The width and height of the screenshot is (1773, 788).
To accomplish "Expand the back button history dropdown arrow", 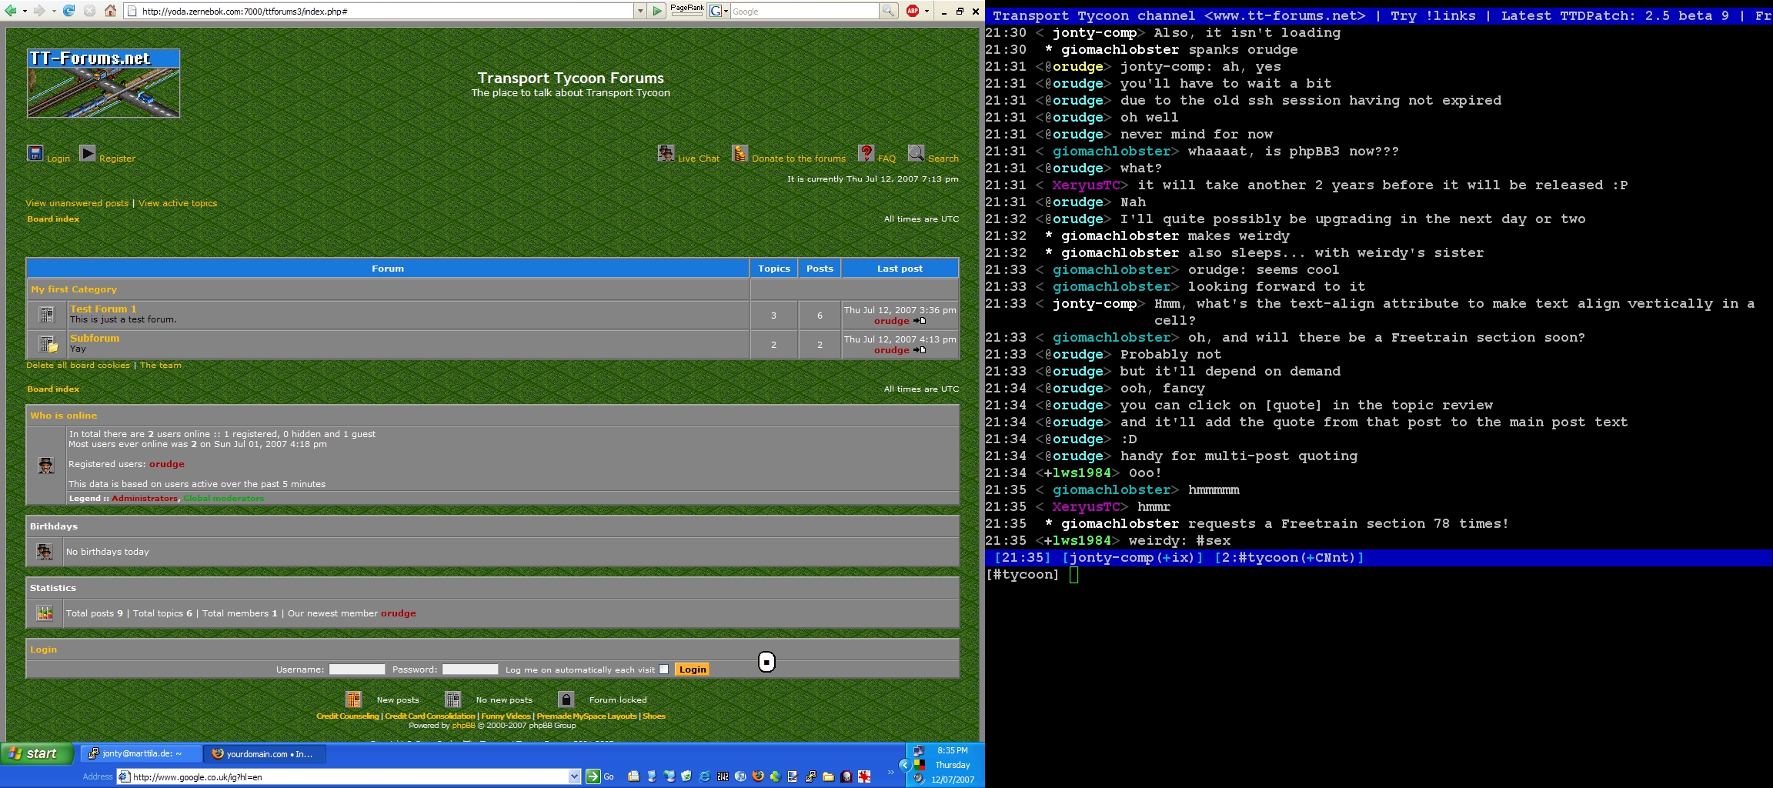I will tap(25, 11).
